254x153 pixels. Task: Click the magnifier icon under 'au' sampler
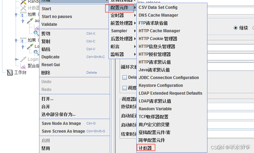[x=36, y=34]
